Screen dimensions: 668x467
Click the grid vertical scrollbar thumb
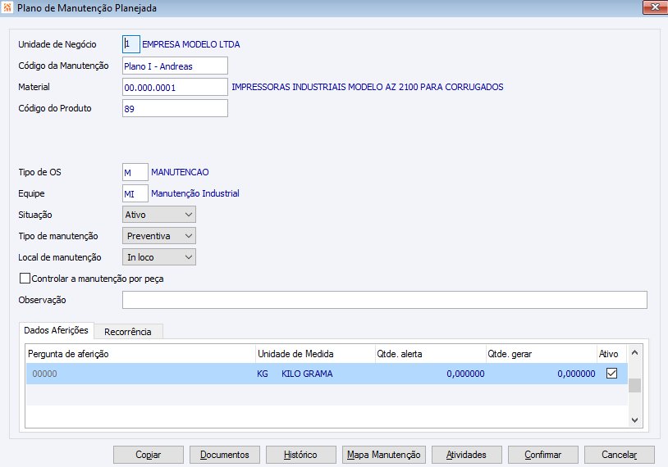point(634,385)
